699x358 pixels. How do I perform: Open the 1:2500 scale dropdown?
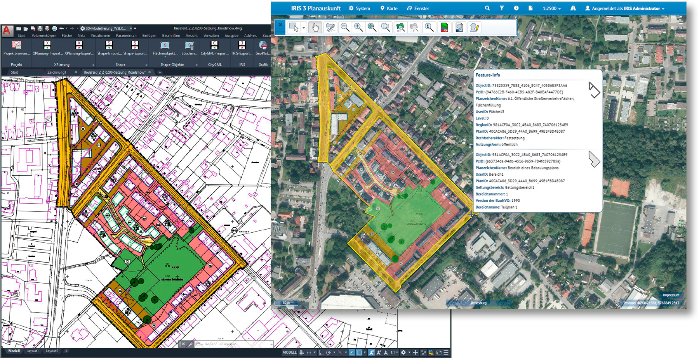(551, 8)
